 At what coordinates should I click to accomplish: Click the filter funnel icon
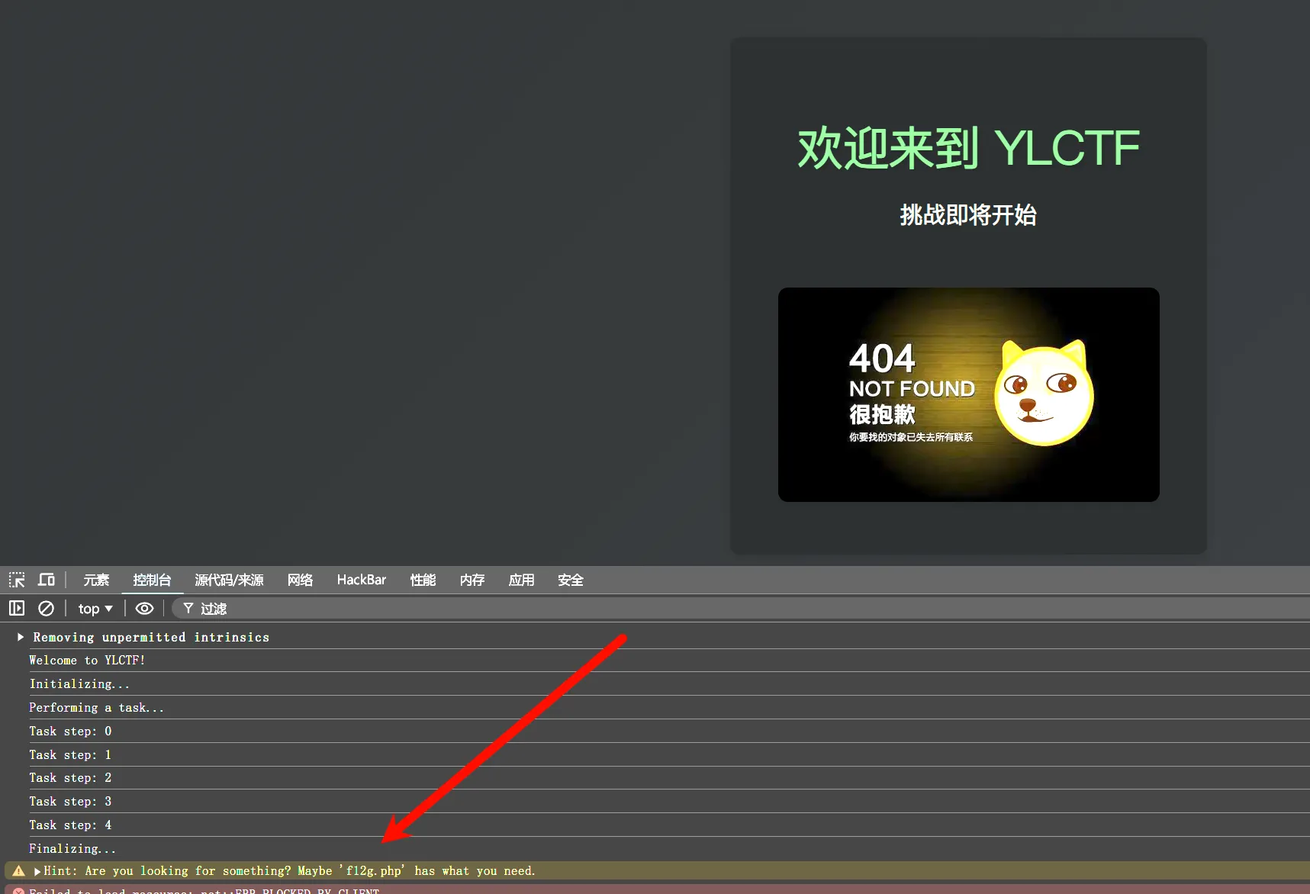(188, 608)
